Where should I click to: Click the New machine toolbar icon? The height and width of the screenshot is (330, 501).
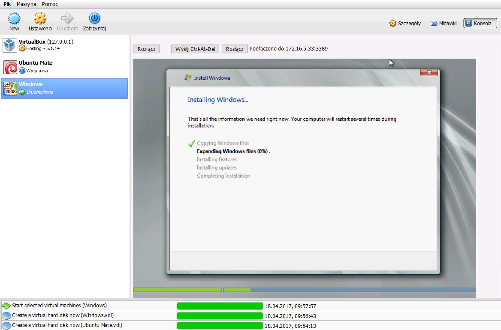[x=14, y=18]
